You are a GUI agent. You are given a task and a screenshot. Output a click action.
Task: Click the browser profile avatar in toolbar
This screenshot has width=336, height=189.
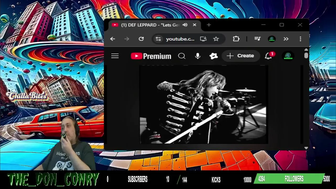(x=272, y=39)
